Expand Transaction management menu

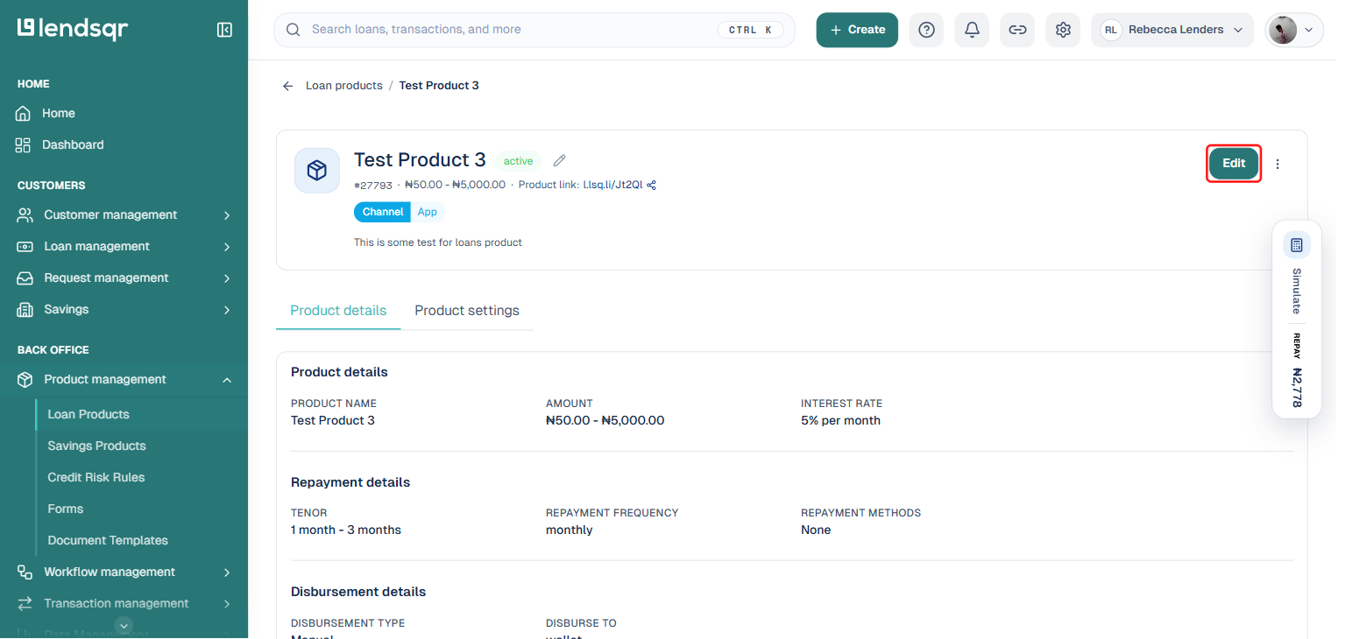[x=124, y=603]
